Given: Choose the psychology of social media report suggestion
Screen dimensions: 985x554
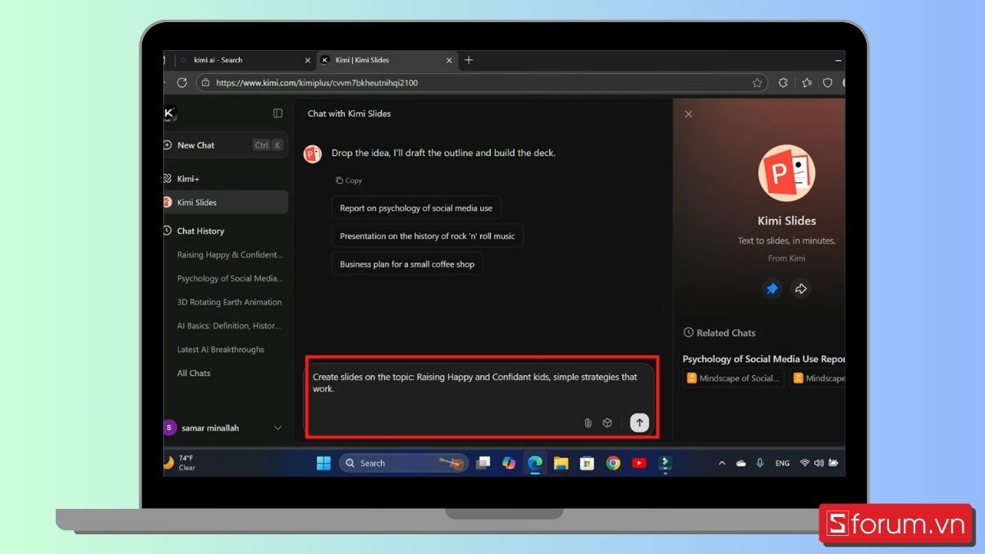Looking at the screenshot, I should [x=416, y=208].
